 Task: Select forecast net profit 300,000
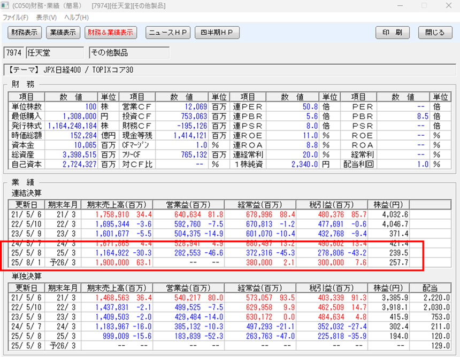(x=331, y=262)
